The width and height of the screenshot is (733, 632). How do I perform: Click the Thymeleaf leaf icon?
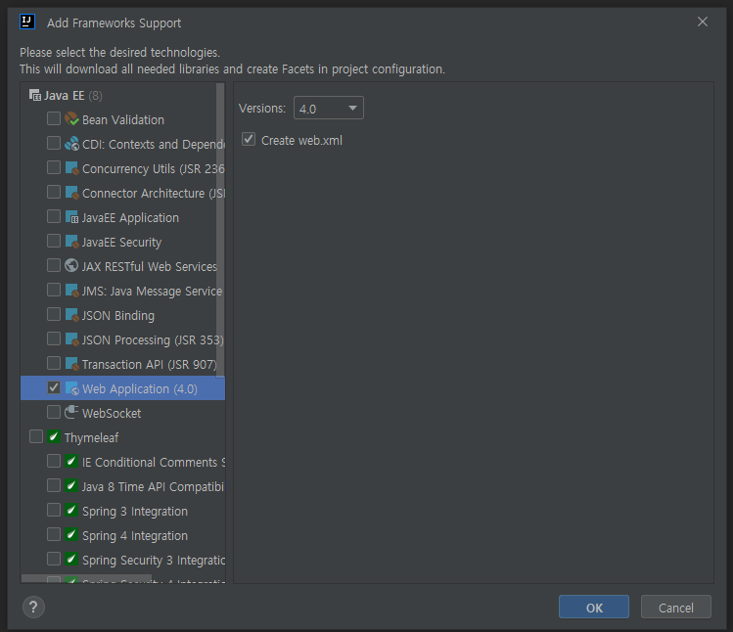(x=54, y=437)
